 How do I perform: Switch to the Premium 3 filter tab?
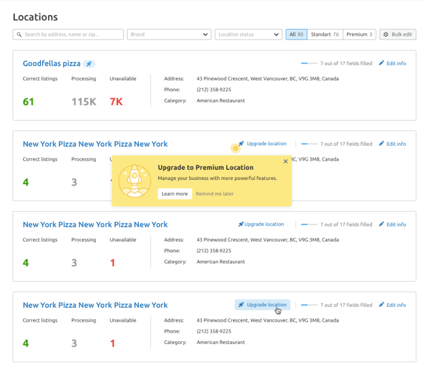point(359,34)
